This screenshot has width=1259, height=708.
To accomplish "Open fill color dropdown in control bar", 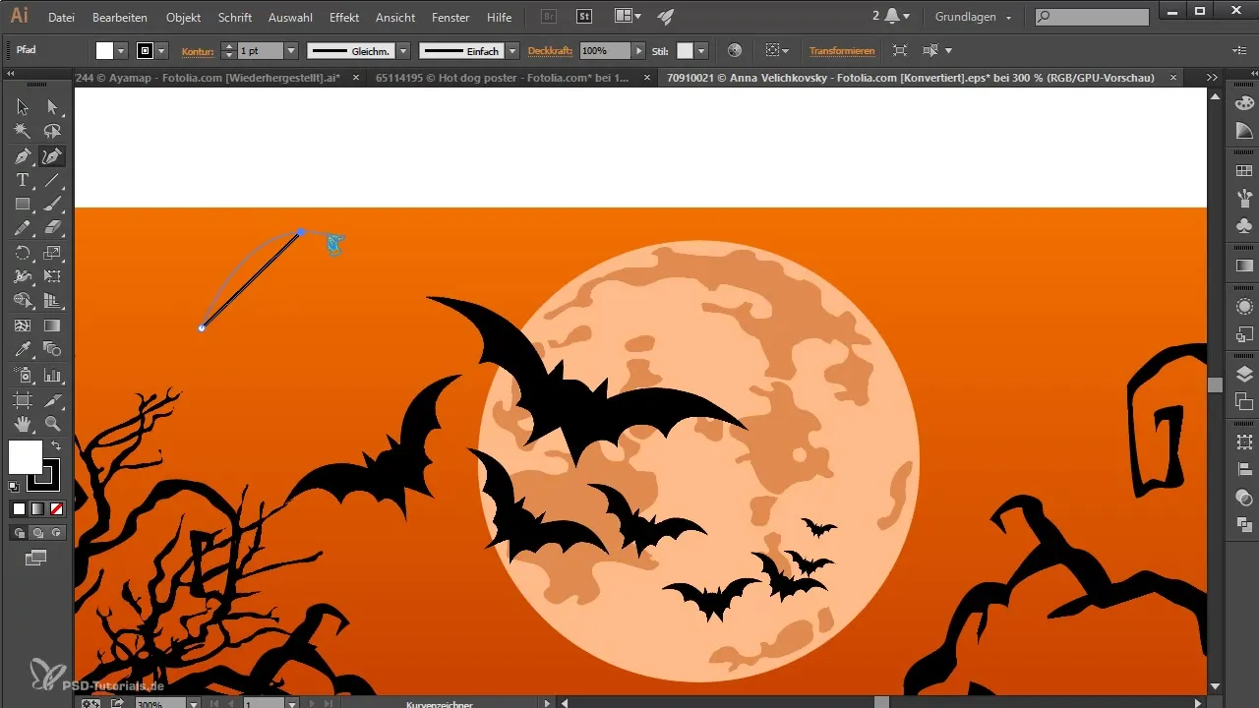I will [121, 50].
